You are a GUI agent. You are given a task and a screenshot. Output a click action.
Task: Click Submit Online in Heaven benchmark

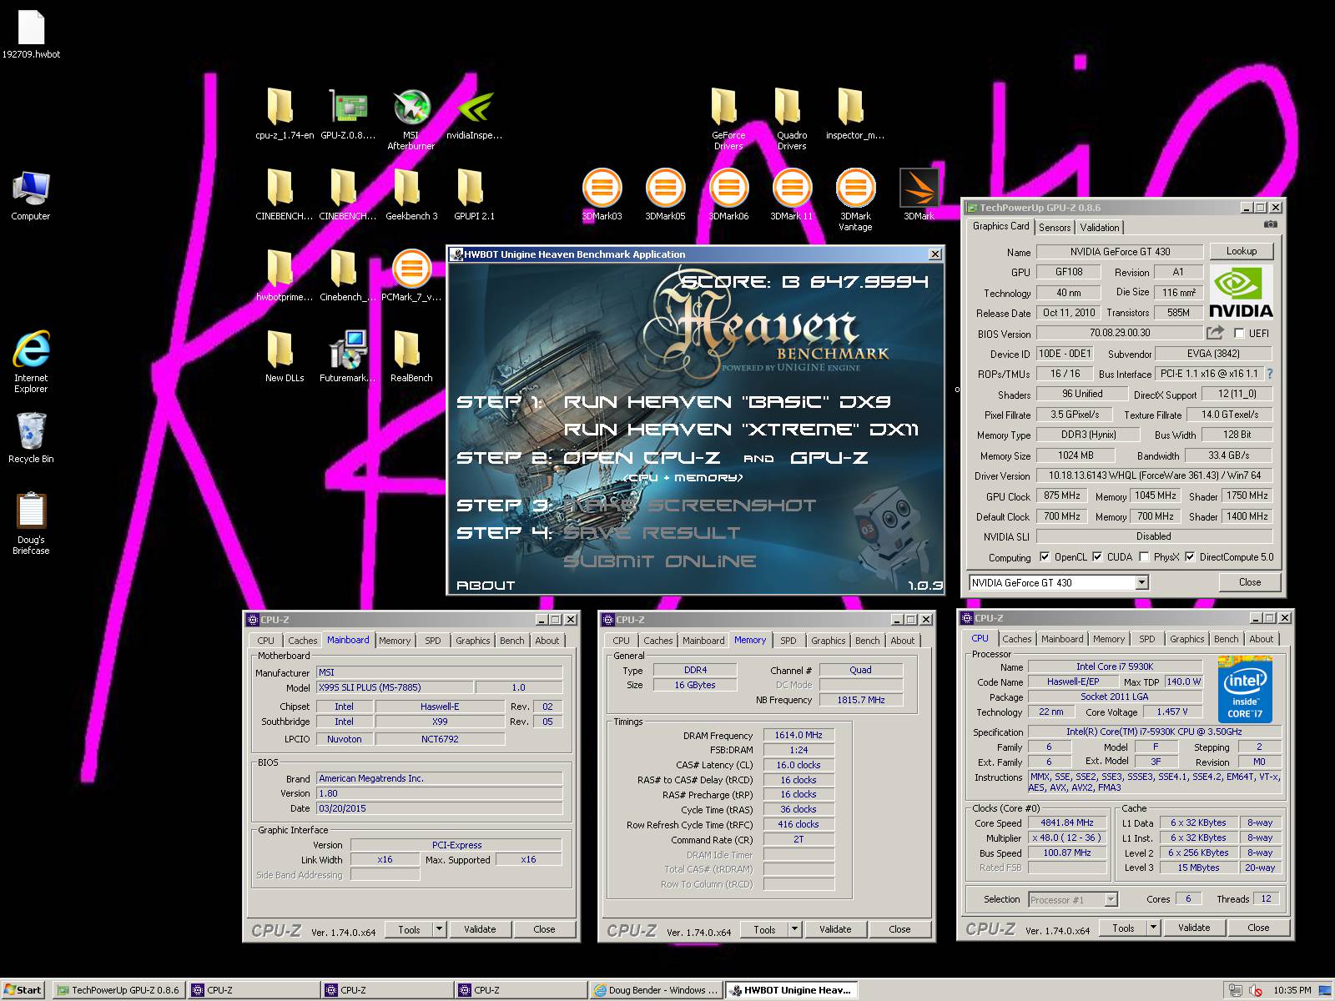659,561
